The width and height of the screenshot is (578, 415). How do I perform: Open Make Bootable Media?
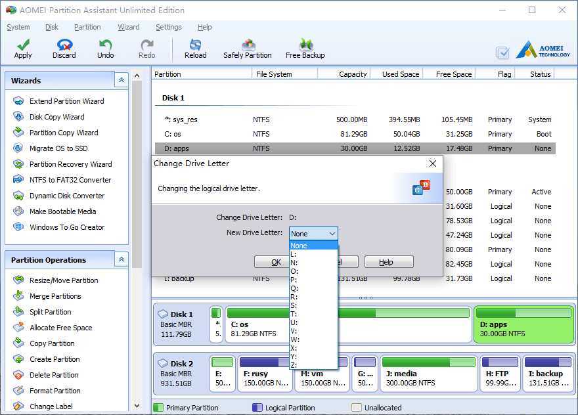[62, 211]
